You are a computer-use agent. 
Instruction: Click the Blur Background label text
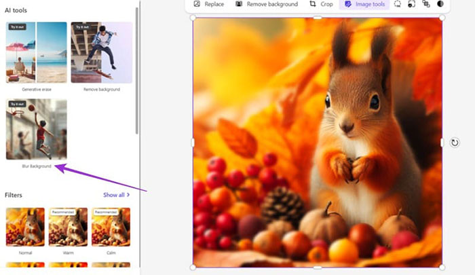click(36, 166)
